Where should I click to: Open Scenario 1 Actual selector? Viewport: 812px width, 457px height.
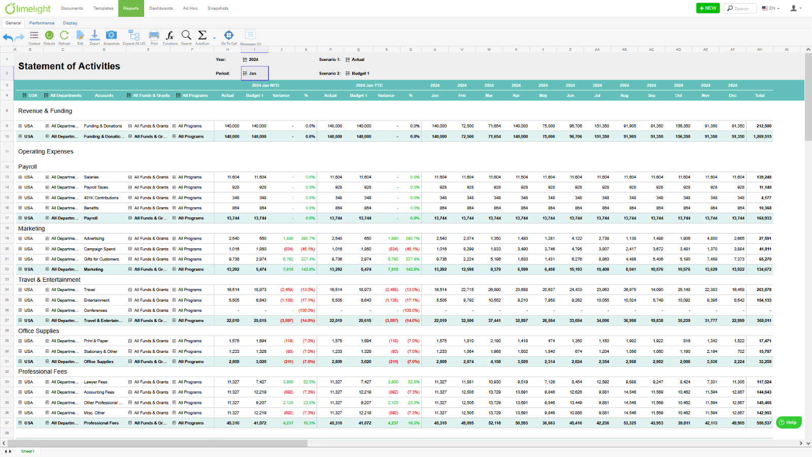(355, 59)
